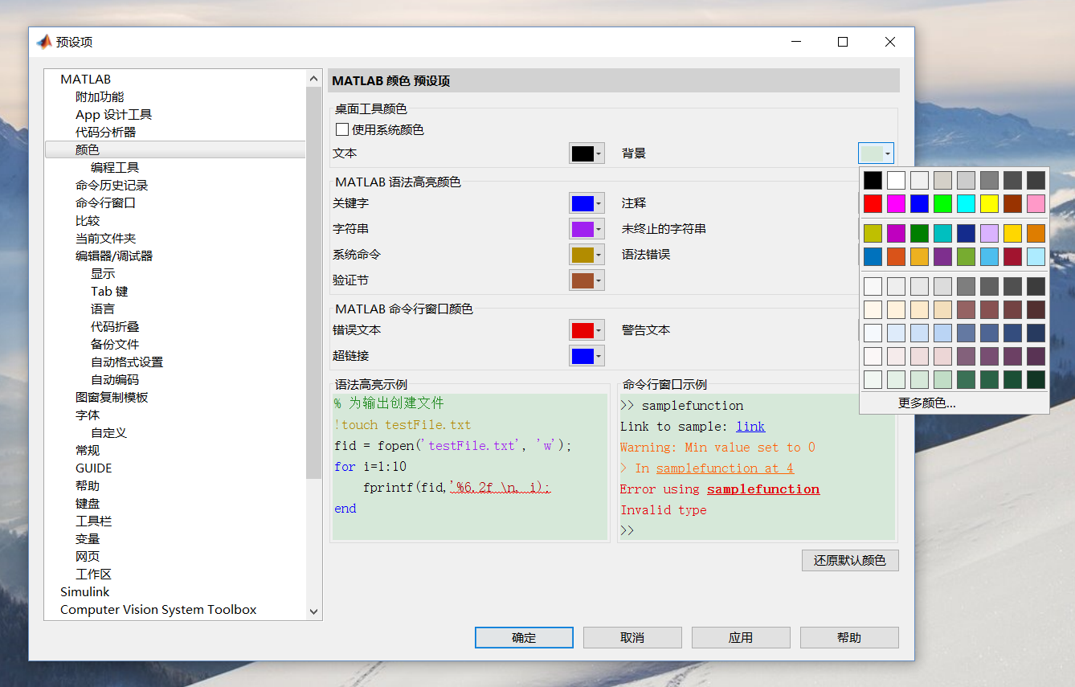Select 代码分析器 in the tree
The image size is (1075, 687).
coord(105,132)
